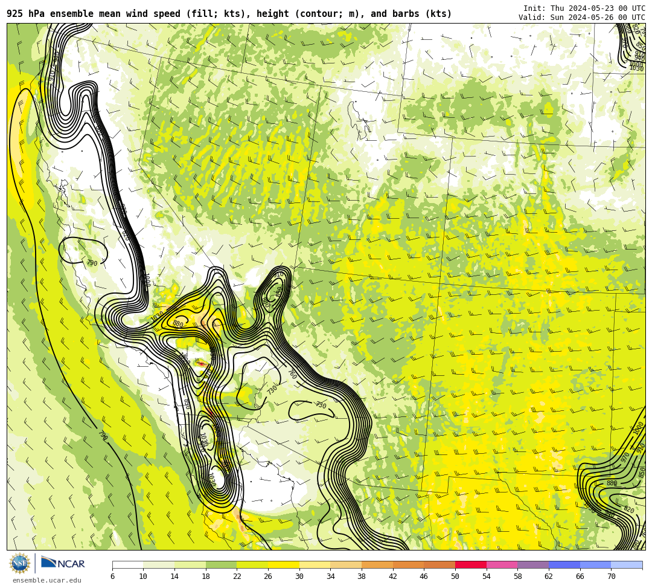Click the colorbar tick label 42

393,577
